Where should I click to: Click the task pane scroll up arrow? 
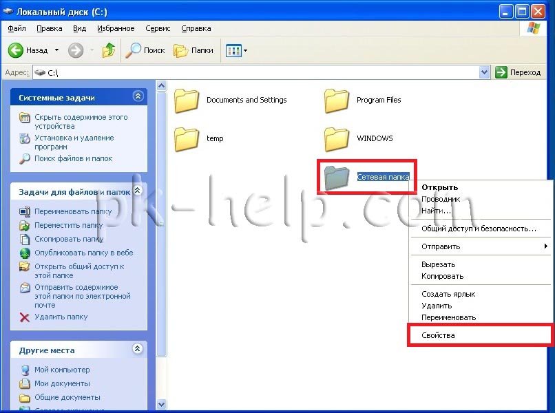(x=161, y=85)
